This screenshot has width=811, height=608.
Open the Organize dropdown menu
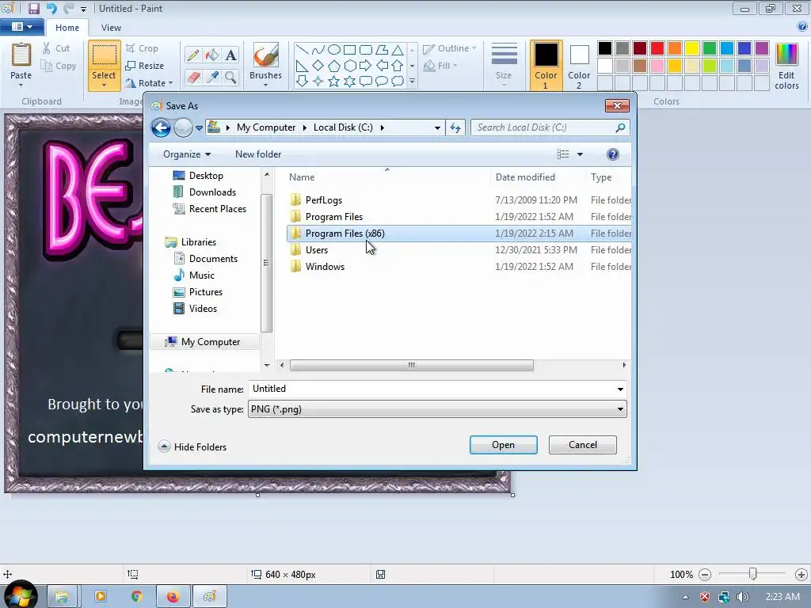pos(187,154)
